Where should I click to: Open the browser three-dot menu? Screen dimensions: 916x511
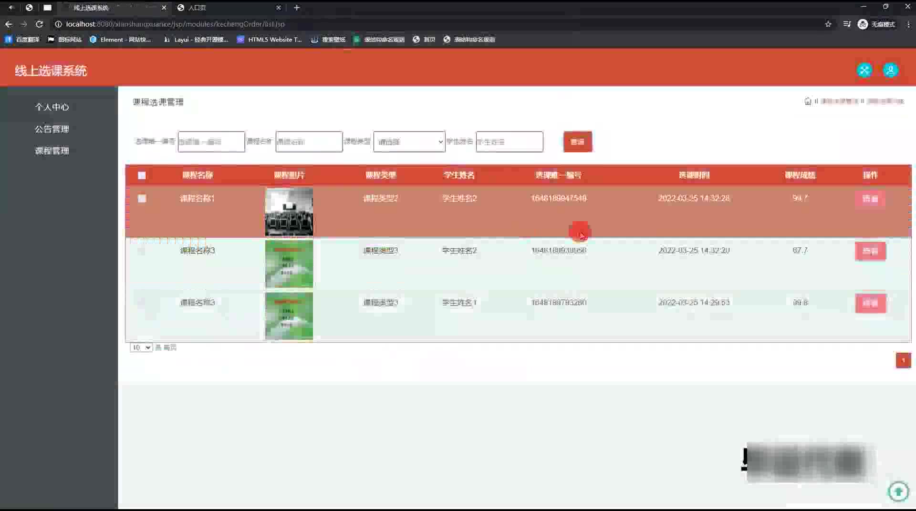[908, 24]
